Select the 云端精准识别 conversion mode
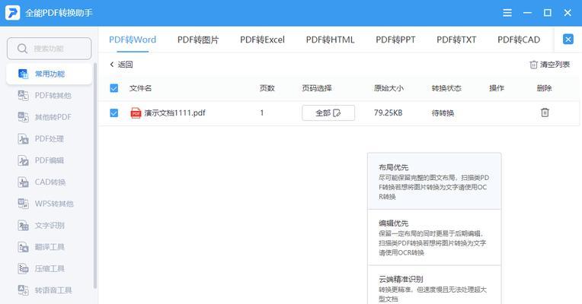 point(434,285)
